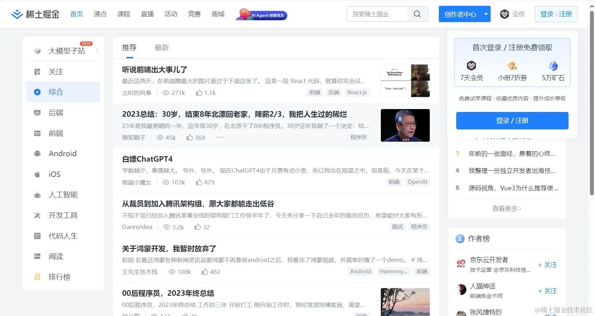Open article 从裁员到加入腾讯架构组
Viewport: 595px width, 316px height.
tap(198, 204)
